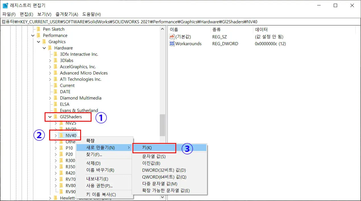
Task: Click the Performance folder icon
Action: [38, 35]
